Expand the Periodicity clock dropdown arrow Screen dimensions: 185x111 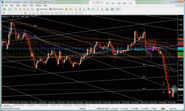point(115,9)
